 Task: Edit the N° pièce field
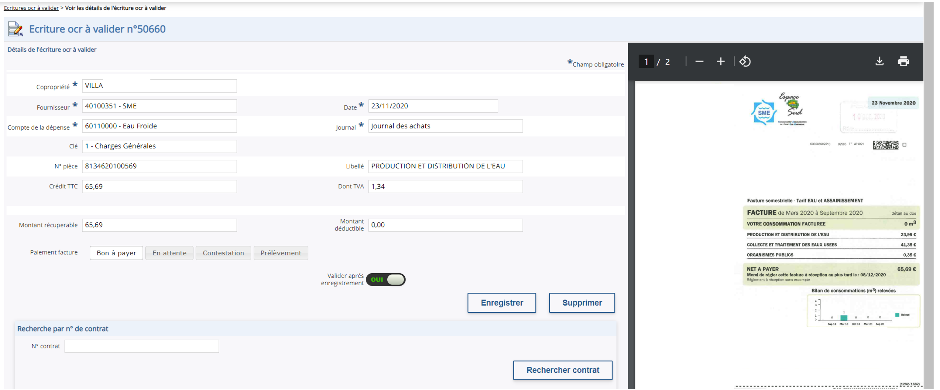click(x=160, y=166)
